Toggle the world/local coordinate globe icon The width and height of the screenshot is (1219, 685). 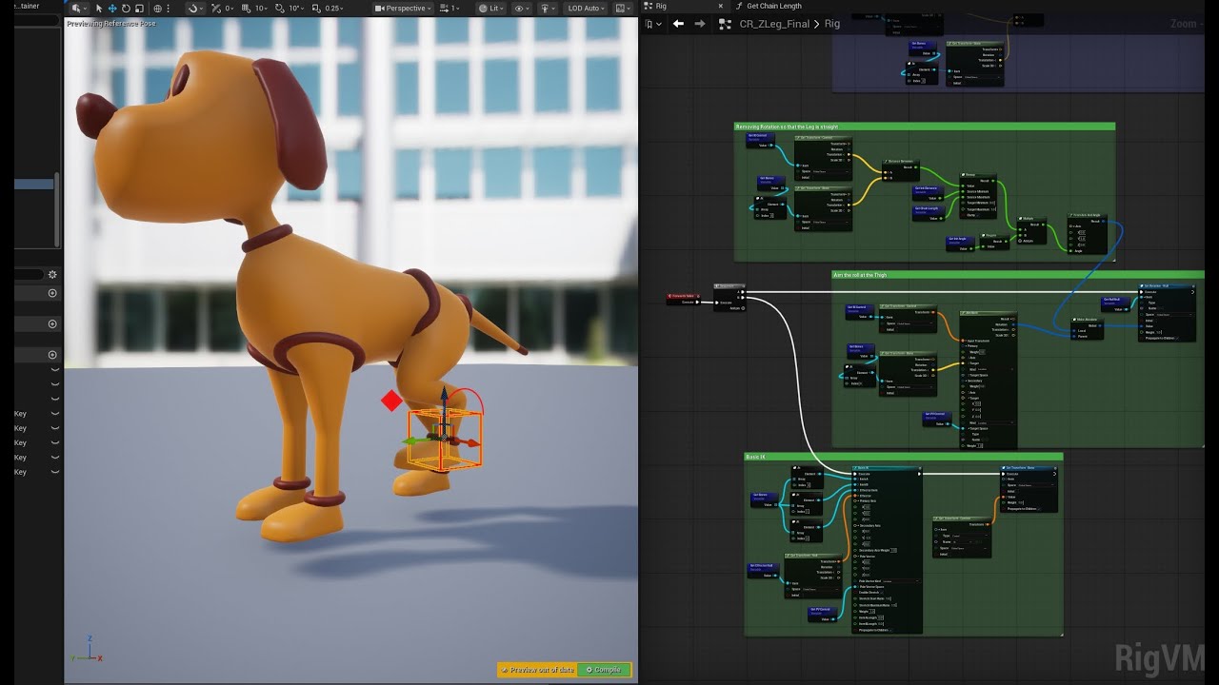[x=158, y=8]
